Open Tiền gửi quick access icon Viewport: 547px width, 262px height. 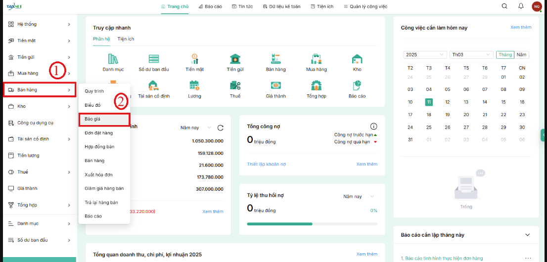[235, 59]
